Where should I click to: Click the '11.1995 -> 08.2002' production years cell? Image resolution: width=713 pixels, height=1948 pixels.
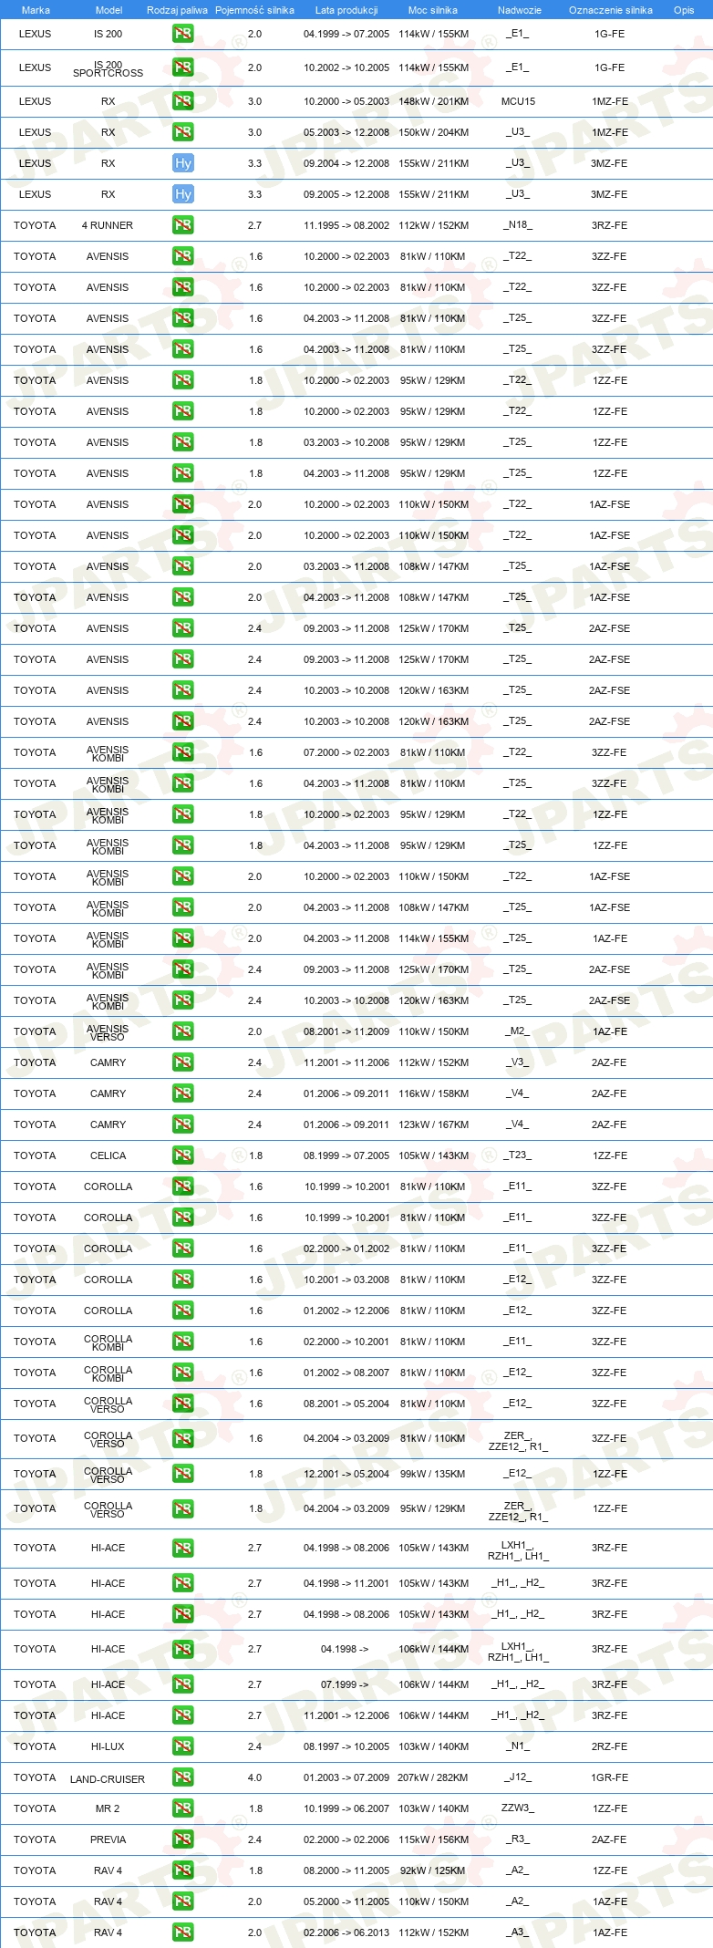coord(346,225)
